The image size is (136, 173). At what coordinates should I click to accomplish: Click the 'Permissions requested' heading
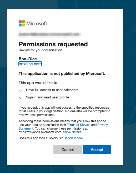53,44
